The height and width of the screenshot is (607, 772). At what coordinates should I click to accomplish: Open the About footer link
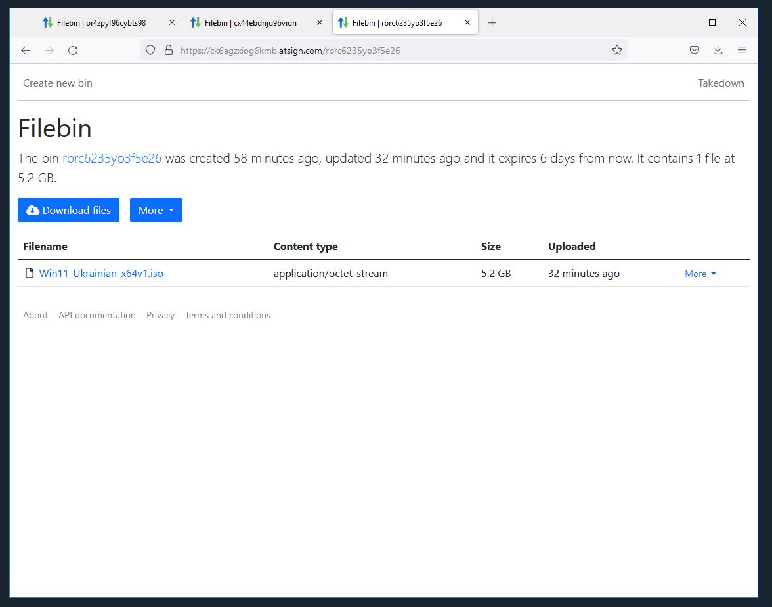pyautogui.click(x=35, y=315)
